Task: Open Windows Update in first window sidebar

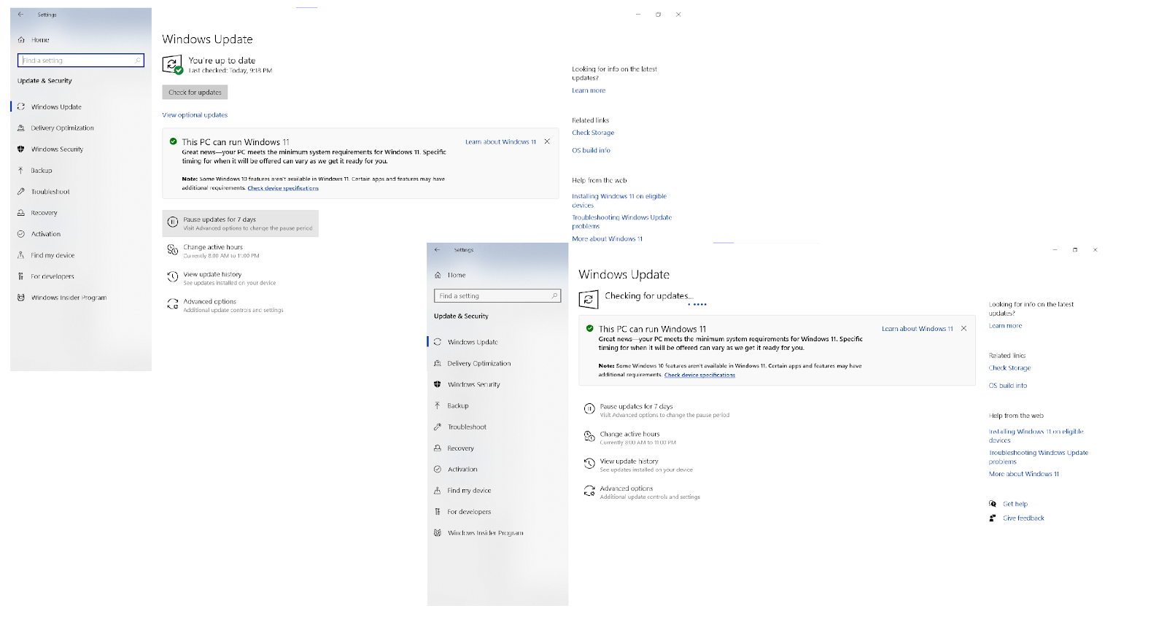Action: [x=56, y=107]
